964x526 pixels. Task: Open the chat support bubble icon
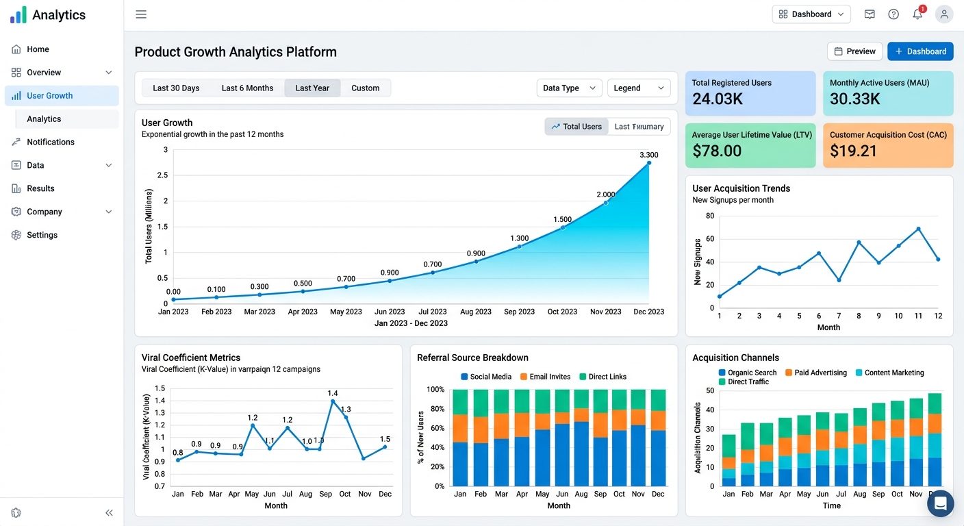click(x=941, y=503)
